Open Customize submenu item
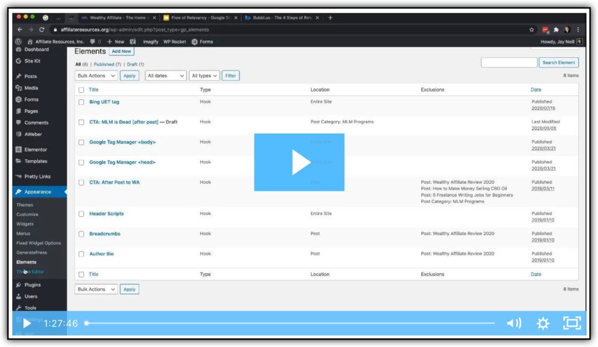This screenshot has width=598, height=347. [x=27, y=215]
